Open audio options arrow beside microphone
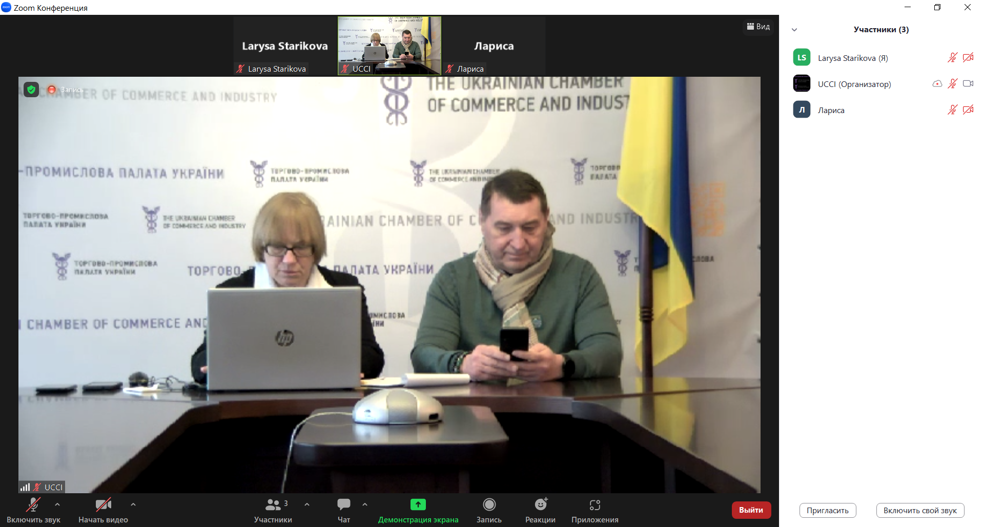Screen dimensions: 984x527 point(57,504)
